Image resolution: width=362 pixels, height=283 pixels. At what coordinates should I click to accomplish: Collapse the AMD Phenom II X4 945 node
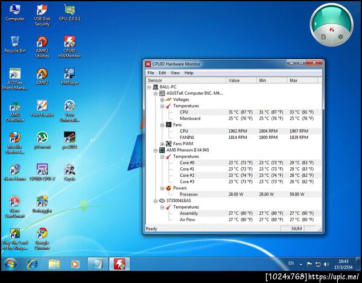(x=156, y=150)
